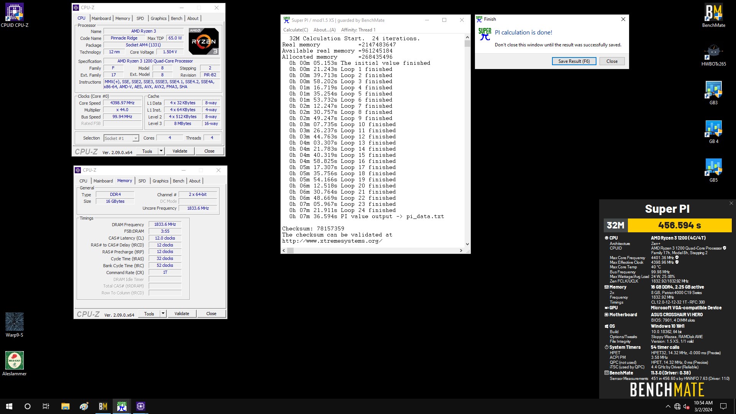
Task: Open network status tray icon
Action: coord(677,406)
